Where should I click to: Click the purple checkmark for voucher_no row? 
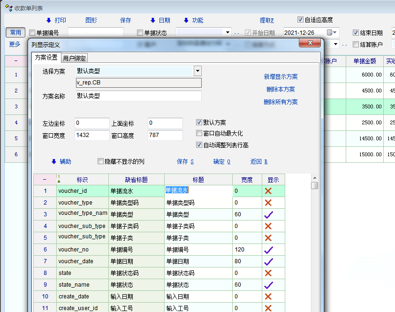(x=268, y=250)
